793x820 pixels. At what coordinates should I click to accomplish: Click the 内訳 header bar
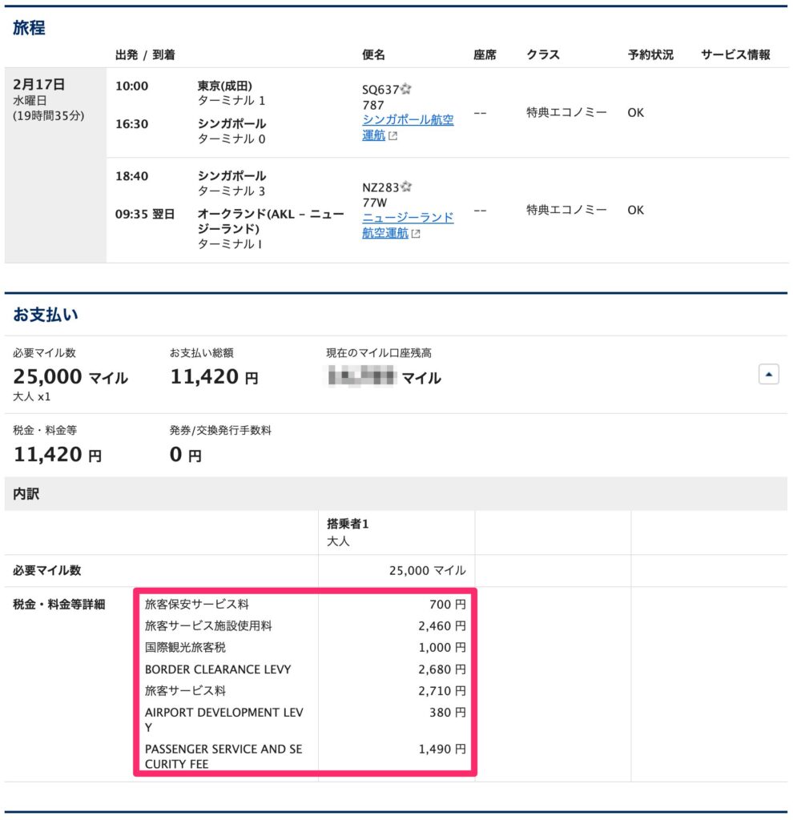point(396,493)
